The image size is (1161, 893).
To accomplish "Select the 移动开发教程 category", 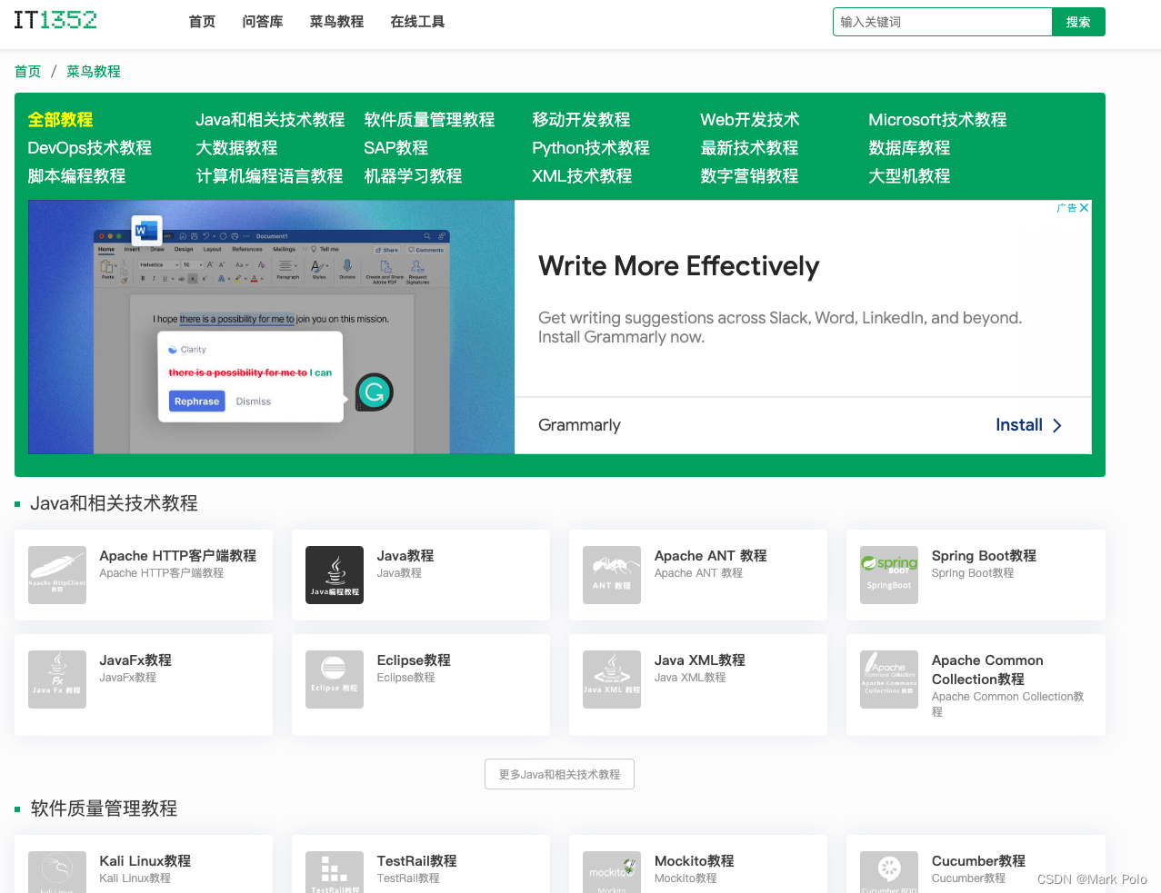I will click(x=581, y=120).
